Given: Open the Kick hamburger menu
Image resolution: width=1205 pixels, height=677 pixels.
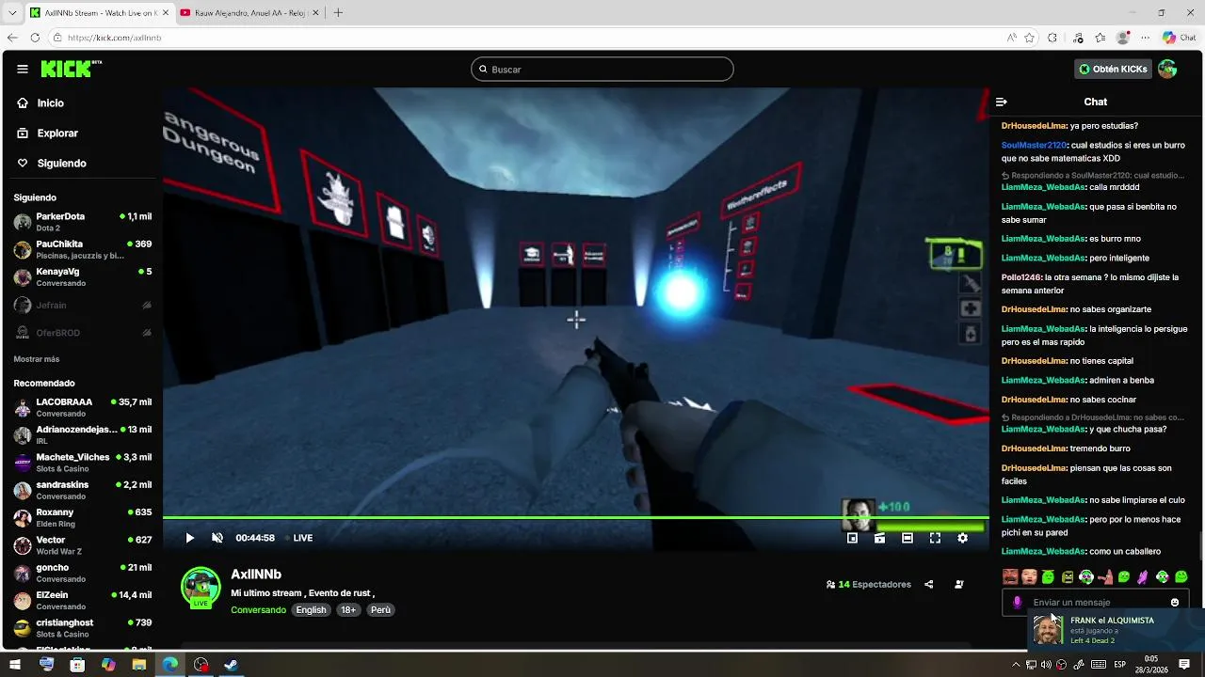Looking at the screenshot, I should click(23, 69).
